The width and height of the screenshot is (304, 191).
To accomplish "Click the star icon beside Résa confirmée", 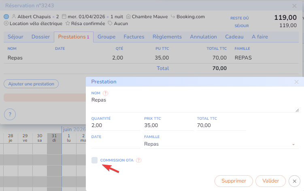I will pos(68,23).
